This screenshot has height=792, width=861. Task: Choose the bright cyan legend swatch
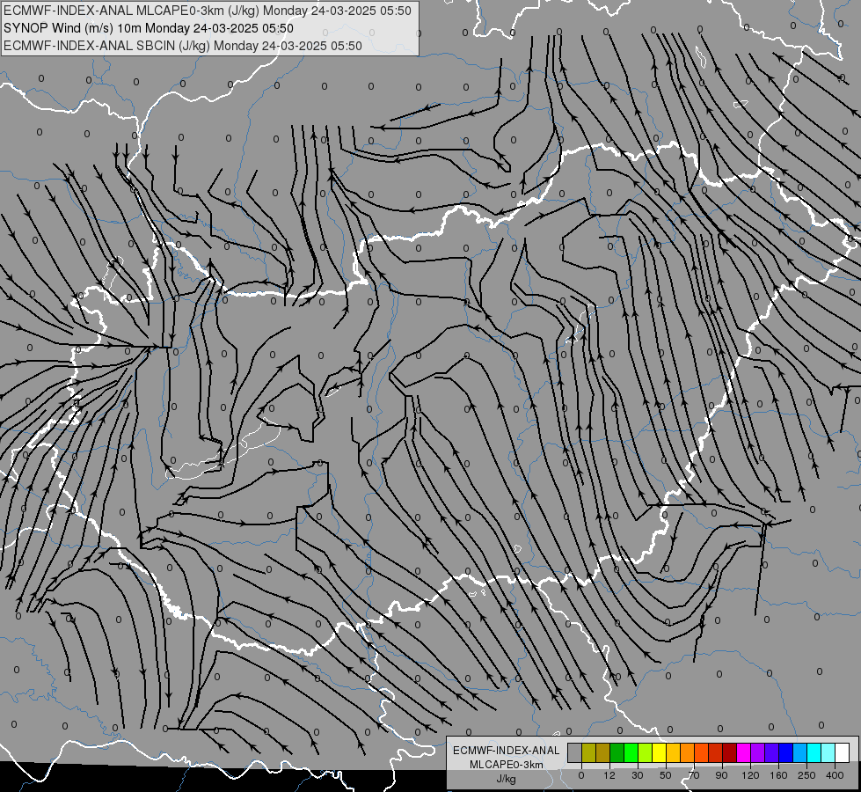pyautogui.click(x=814, y=752)
